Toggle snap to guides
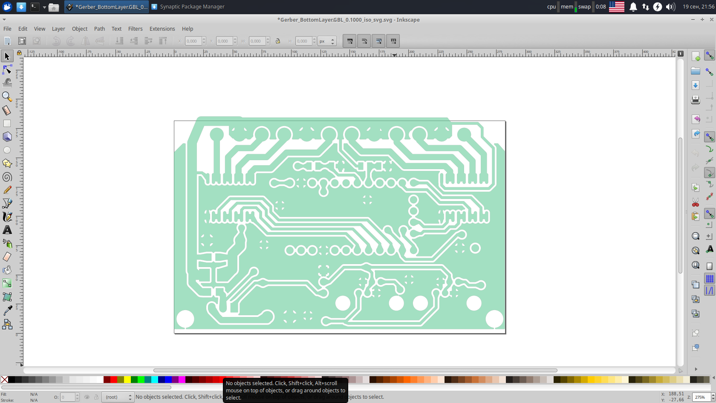 point(710,291)
